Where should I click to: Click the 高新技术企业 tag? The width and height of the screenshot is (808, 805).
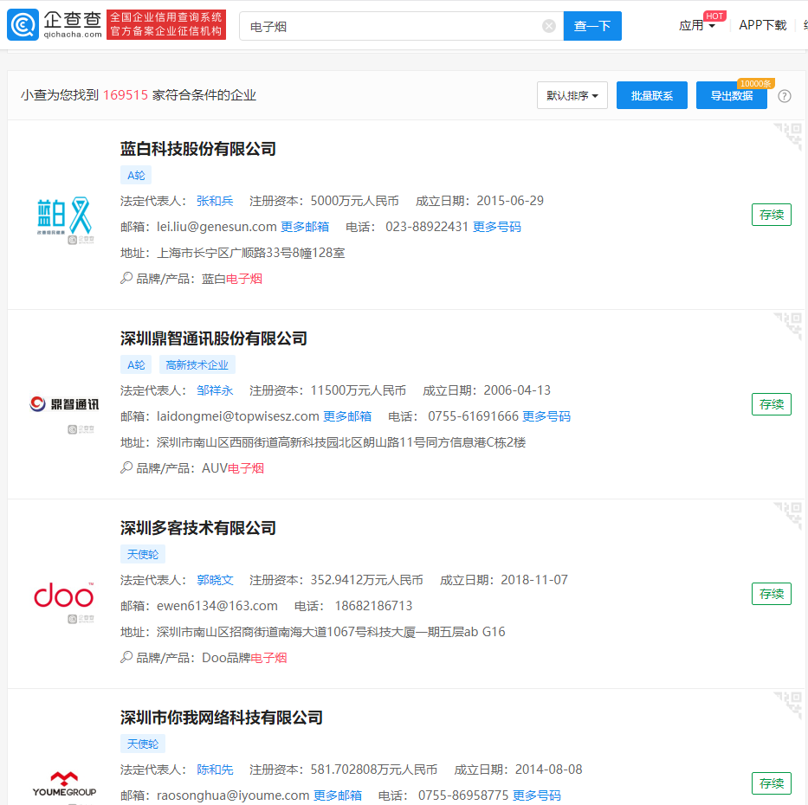pos(197,364)
